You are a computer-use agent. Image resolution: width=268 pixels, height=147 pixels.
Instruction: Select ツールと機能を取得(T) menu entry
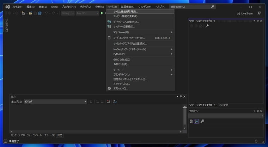(140, 12)
